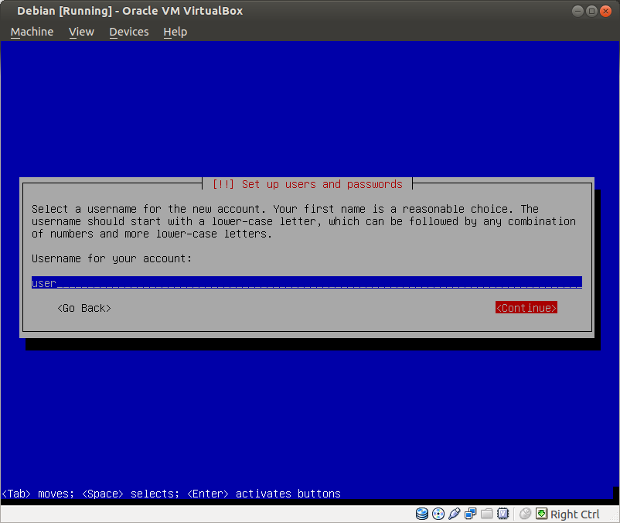Open the Help menu
The height and width of the screenshot is (523, 620).
coord(175,32)
